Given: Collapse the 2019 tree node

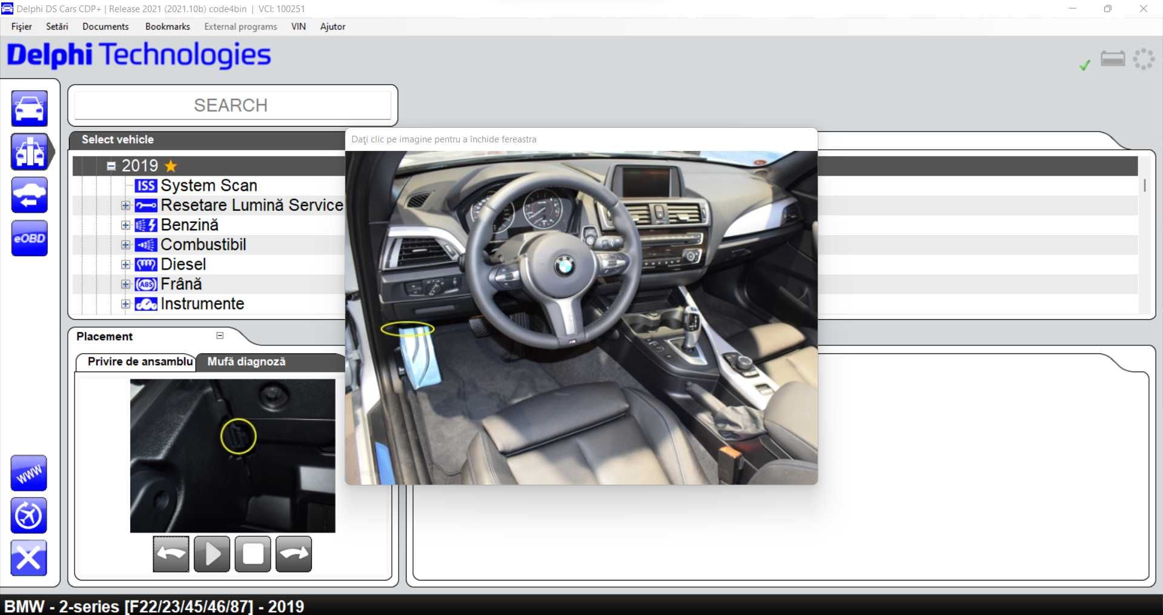Looking at the screenshot, I should [111, 165].
